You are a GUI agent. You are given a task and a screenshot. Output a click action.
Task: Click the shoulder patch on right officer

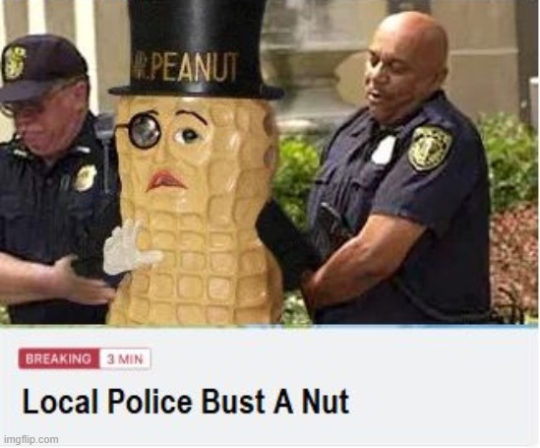(430, 148)
